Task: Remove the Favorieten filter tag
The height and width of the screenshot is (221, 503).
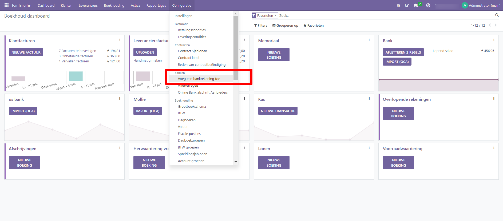Action: click(x=275, y=15)
